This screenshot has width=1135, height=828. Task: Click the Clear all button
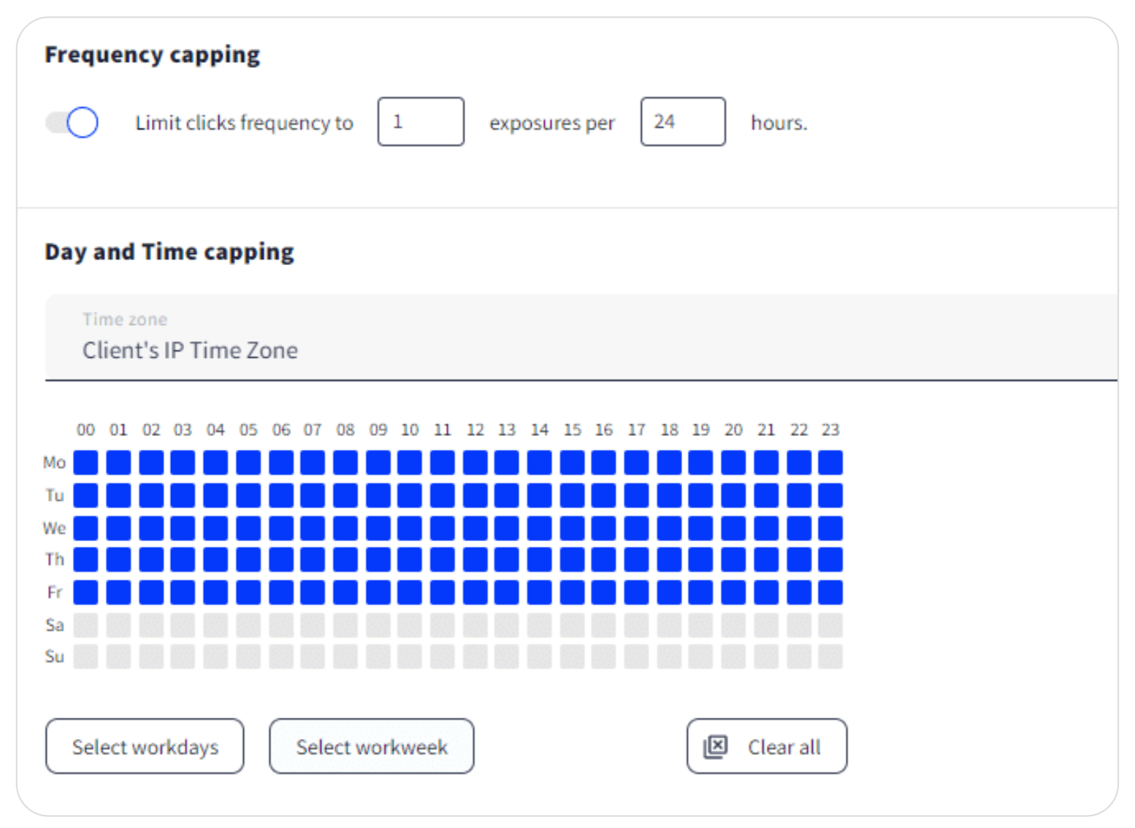pos(767,746)
